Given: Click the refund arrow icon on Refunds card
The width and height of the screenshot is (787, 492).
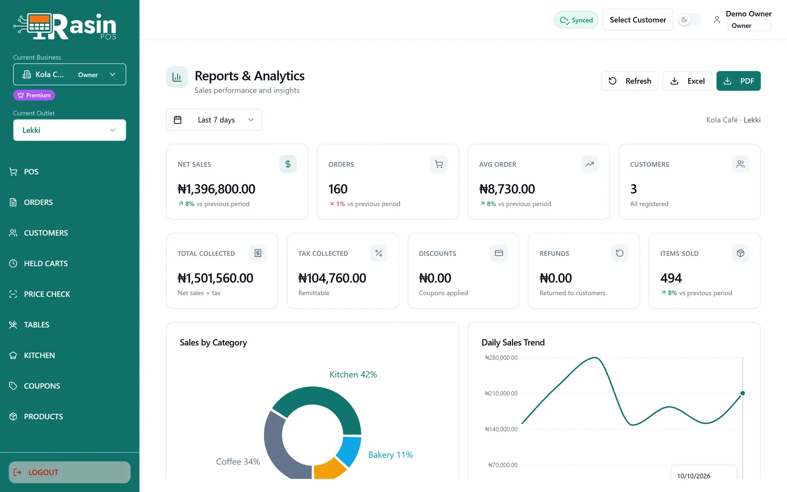Looking at the screenshot, I should (620, 253).
